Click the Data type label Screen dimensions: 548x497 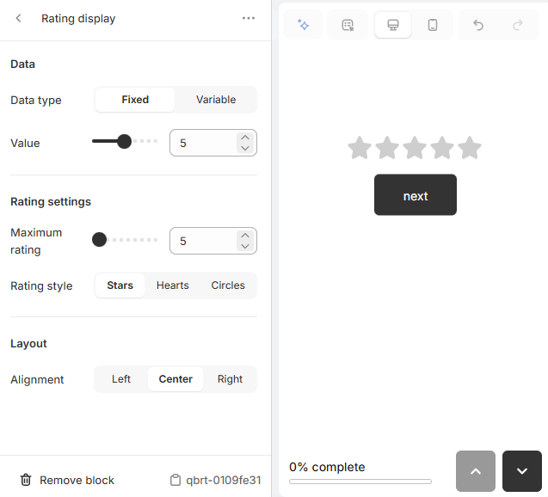(x=36, y=101)
